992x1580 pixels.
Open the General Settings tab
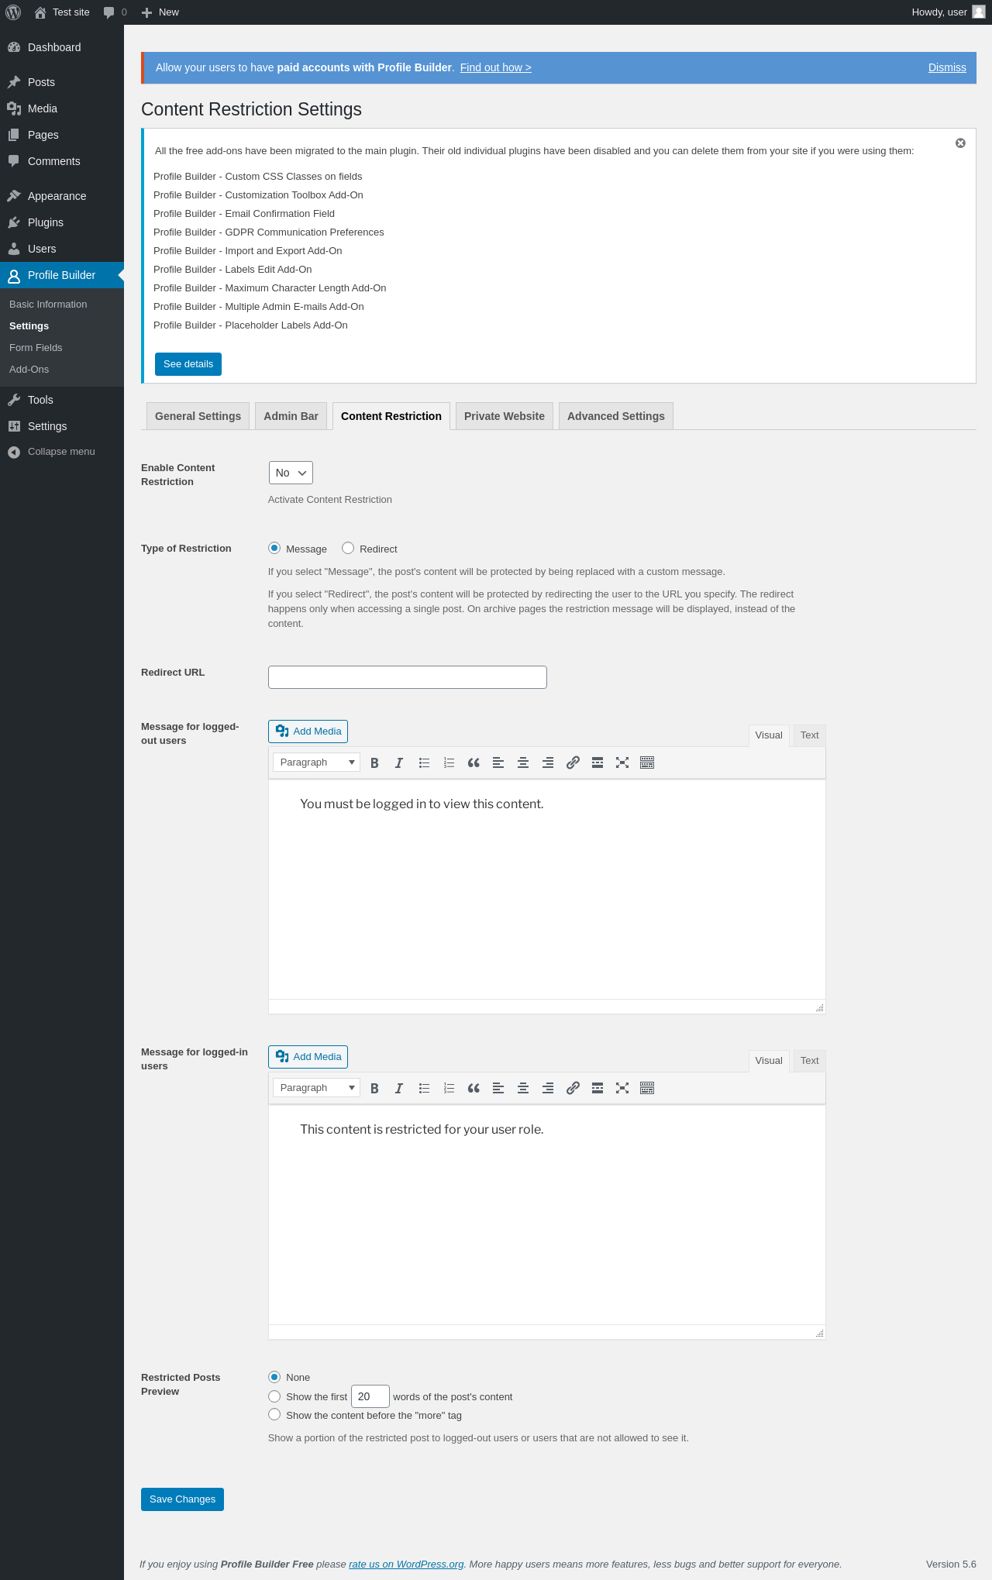[198, 416]
